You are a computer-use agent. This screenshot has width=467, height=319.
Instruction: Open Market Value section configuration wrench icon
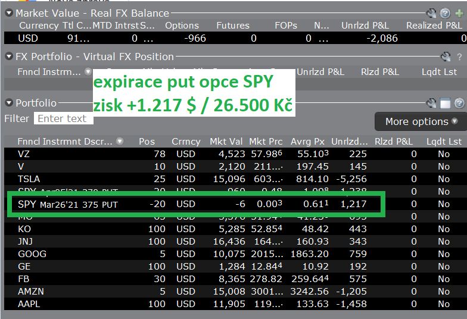(431, 13)
